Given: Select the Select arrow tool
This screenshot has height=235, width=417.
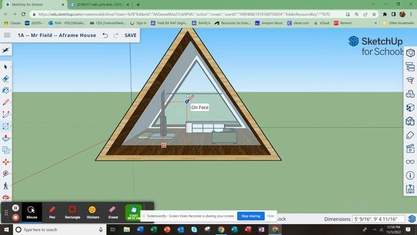Looking at the screenshot, I should point(6,67).
